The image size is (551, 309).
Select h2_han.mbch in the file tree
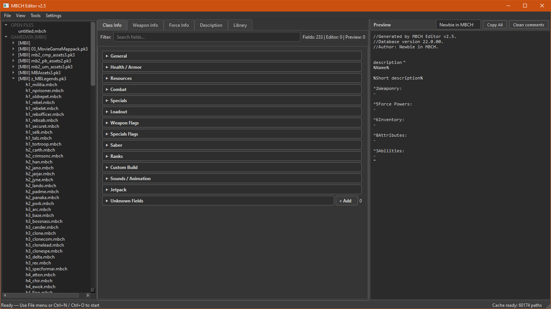[x=39, y=162]
